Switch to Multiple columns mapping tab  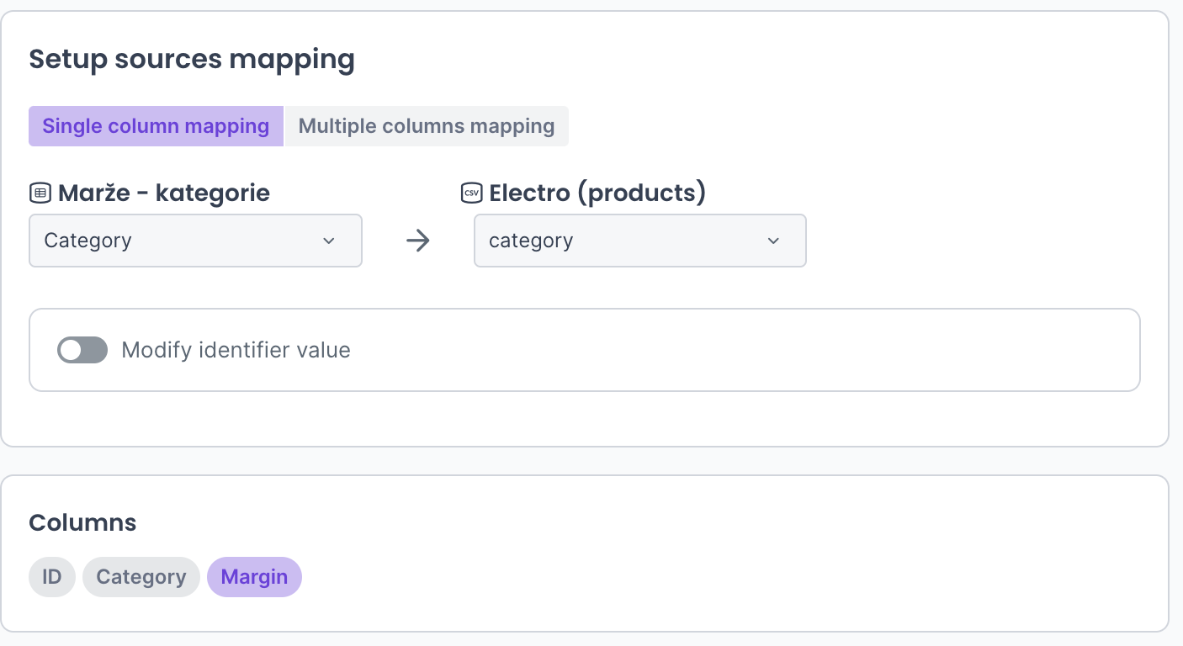(x=427, y=126)
